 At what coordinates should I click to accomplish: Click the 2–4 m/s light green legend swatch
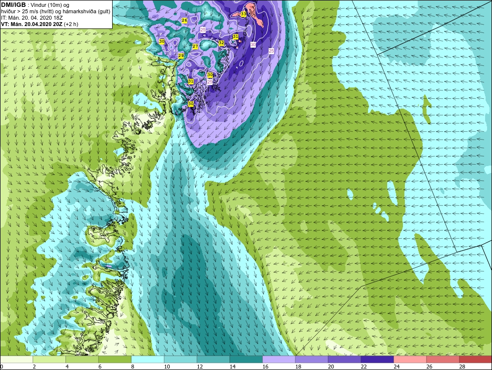pyautogui.click(x=49, y=359)
